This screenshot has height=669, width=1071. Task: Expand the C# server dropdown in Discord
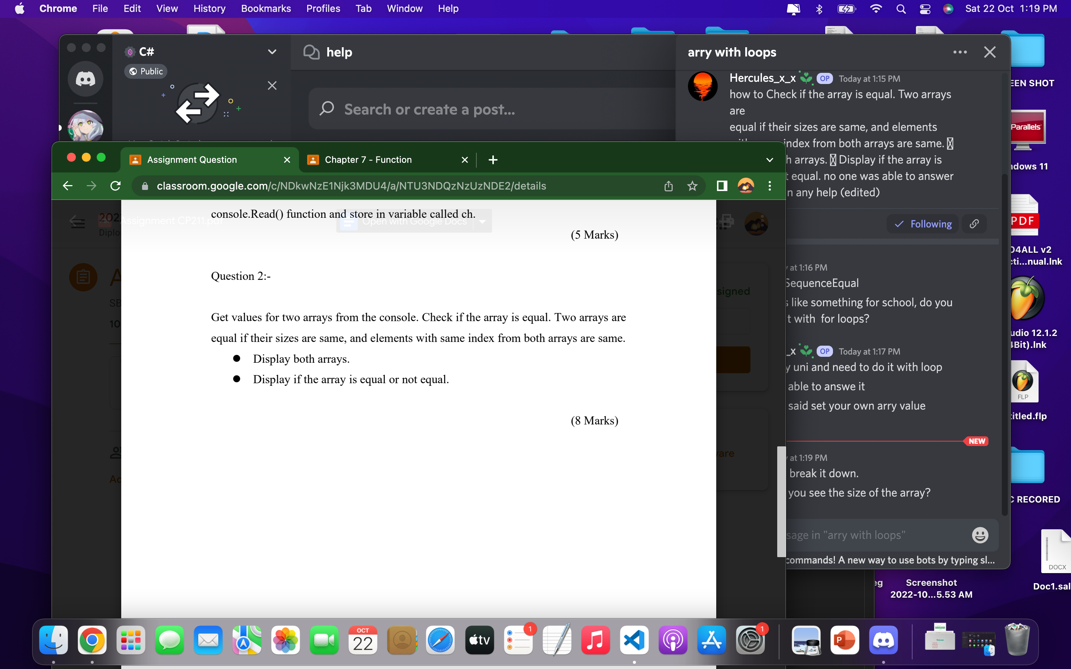click(x=272, y=52)
